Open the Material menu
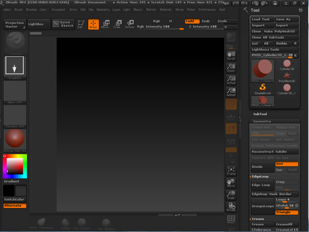The image size is (309, 232). pos(165,9)
